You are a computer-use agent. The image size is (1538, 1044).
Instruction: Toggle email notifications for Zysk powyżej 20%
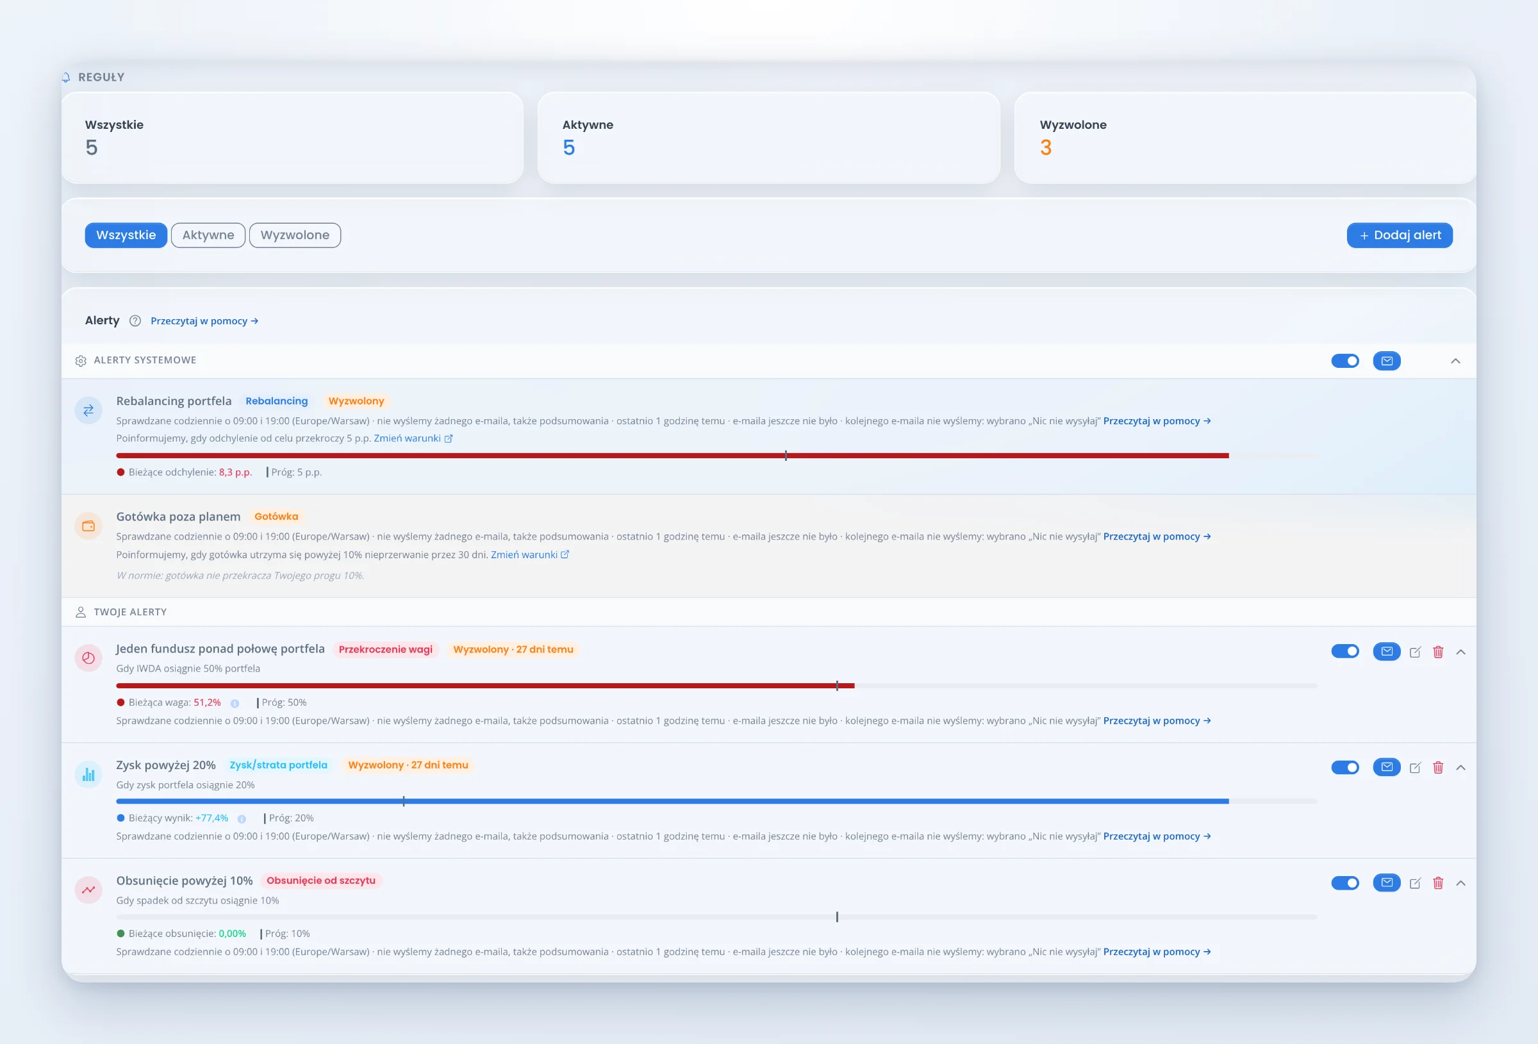pyautogui.click(x=1387, y=767)
